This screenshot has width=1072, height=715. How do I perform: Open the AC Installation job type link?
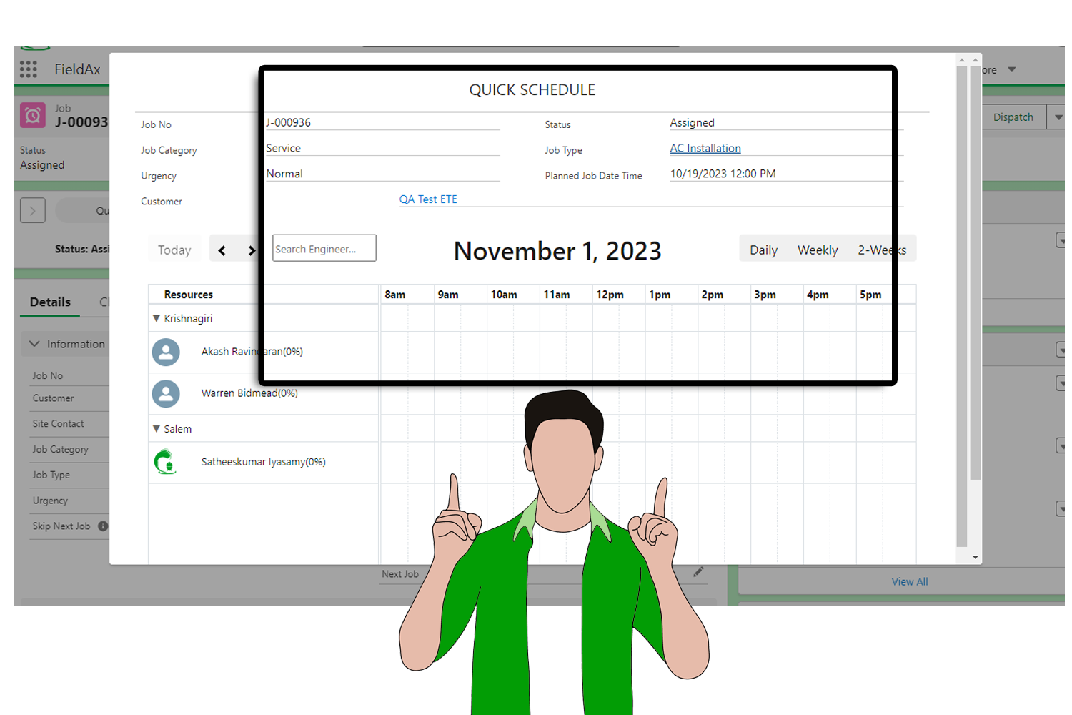(x=705, y=148)
